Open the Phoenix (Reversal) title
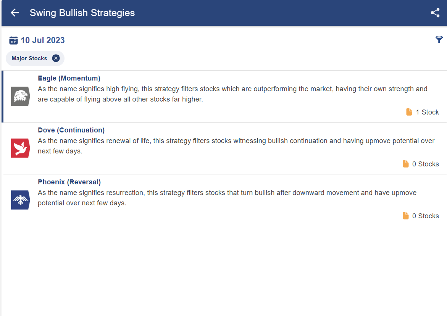This screenshot has height=316, width=447. tap(69, 182)
